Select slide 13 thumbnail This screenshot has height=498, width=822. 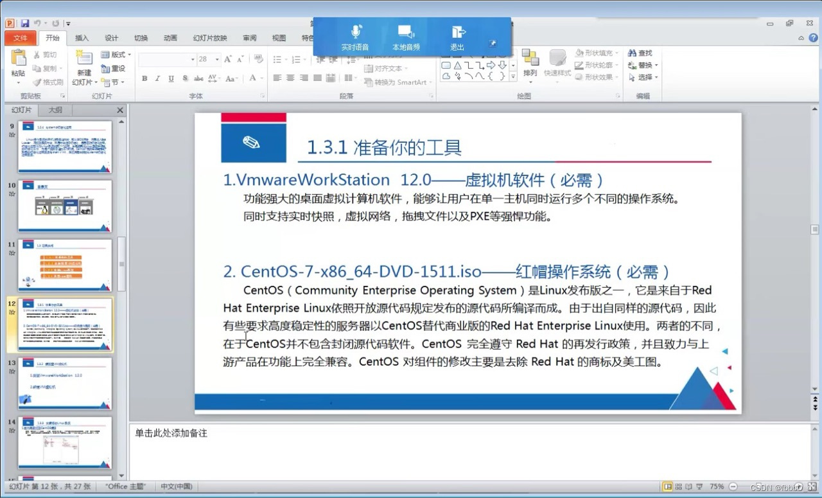[x=65, y=383]
